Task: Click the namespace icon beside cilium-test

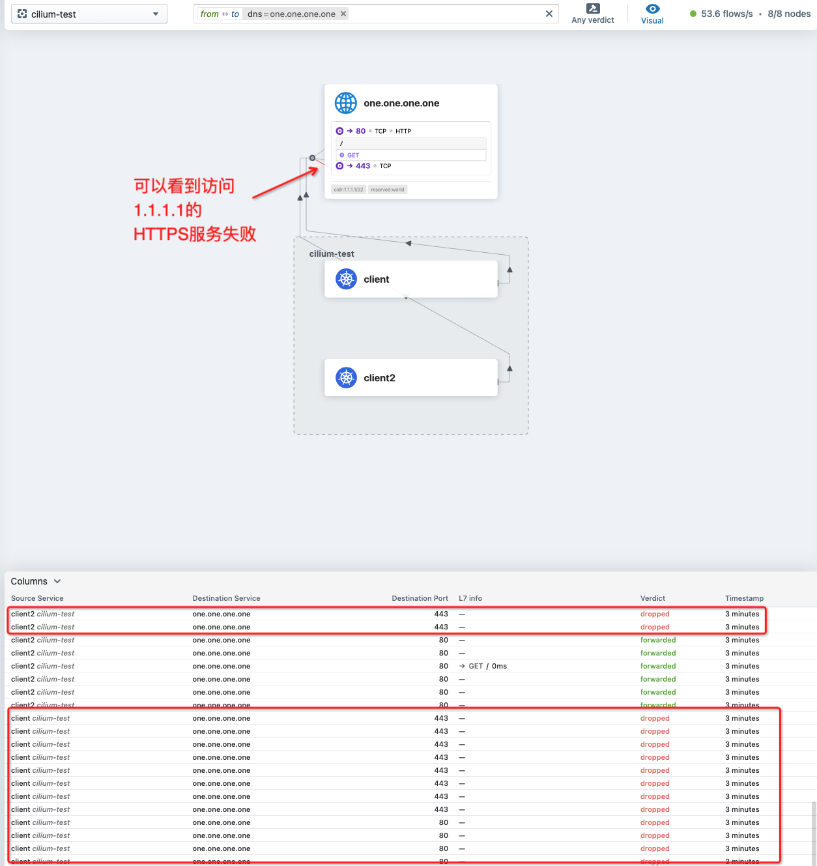Action: [x=22, y=14]
